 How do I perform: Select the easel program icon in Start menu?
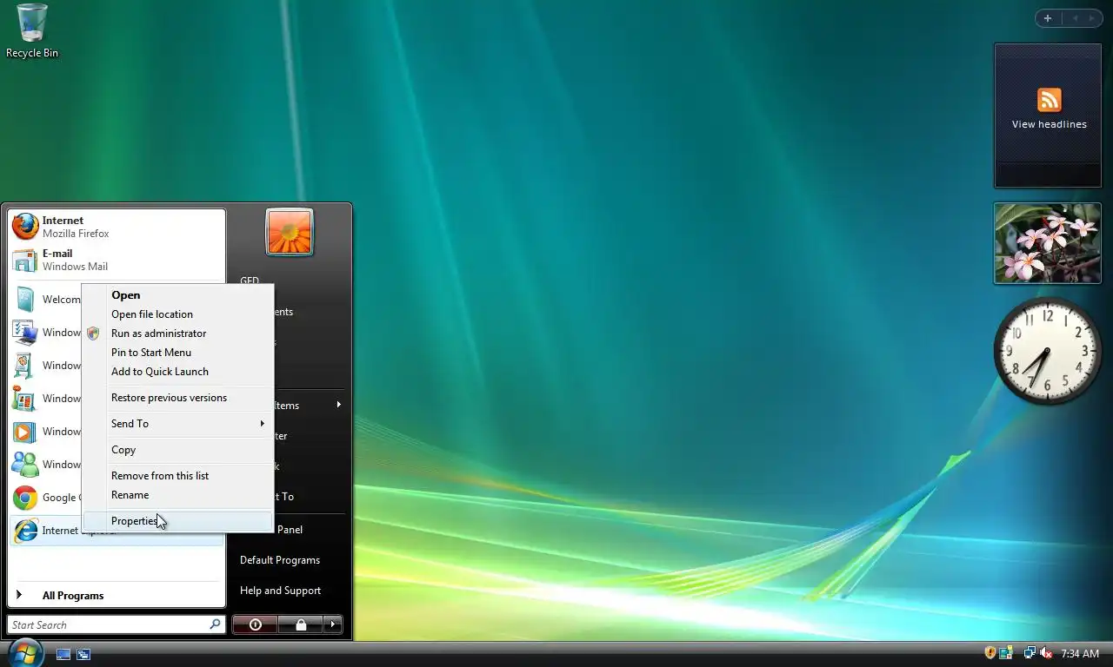click(25, 366)
